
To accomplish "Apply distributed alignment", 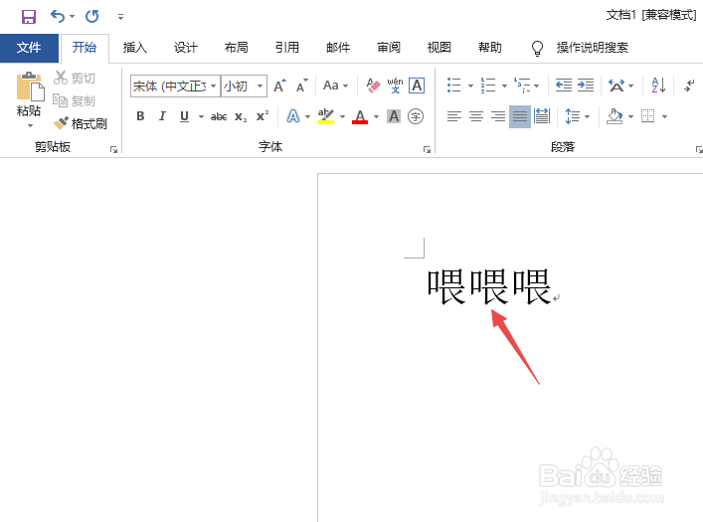I will coord(542,116).
